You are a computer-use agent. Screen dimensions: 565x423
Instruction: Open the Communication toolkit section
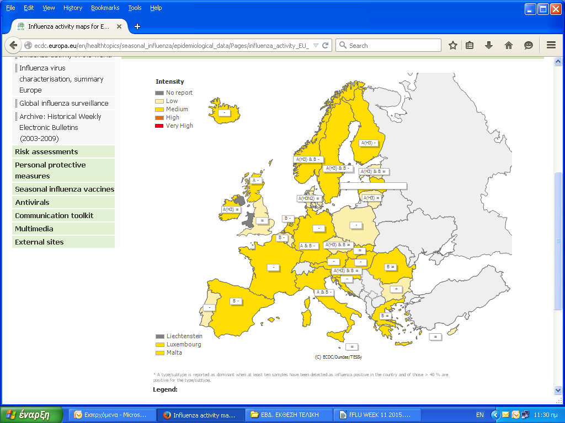coord(63,215)
